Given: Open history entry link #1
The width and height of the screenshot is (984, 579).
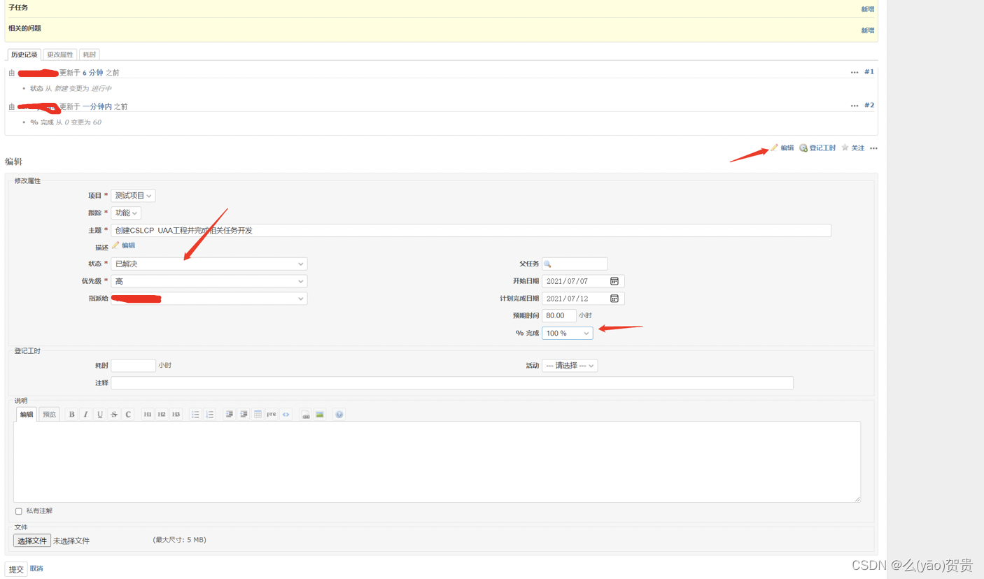Looking at the screenshot, I should [x=869, y=72].
